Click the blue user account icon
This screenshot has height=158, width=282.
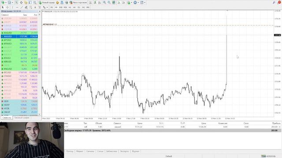point(62,3)
